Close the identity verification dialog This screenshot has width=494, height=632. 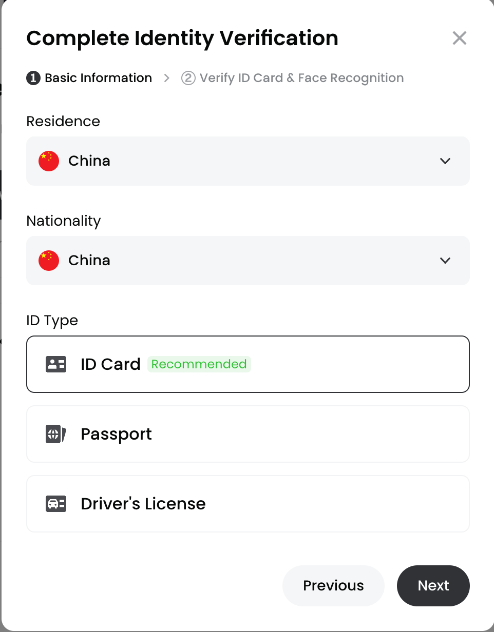[x=459, y=38]
